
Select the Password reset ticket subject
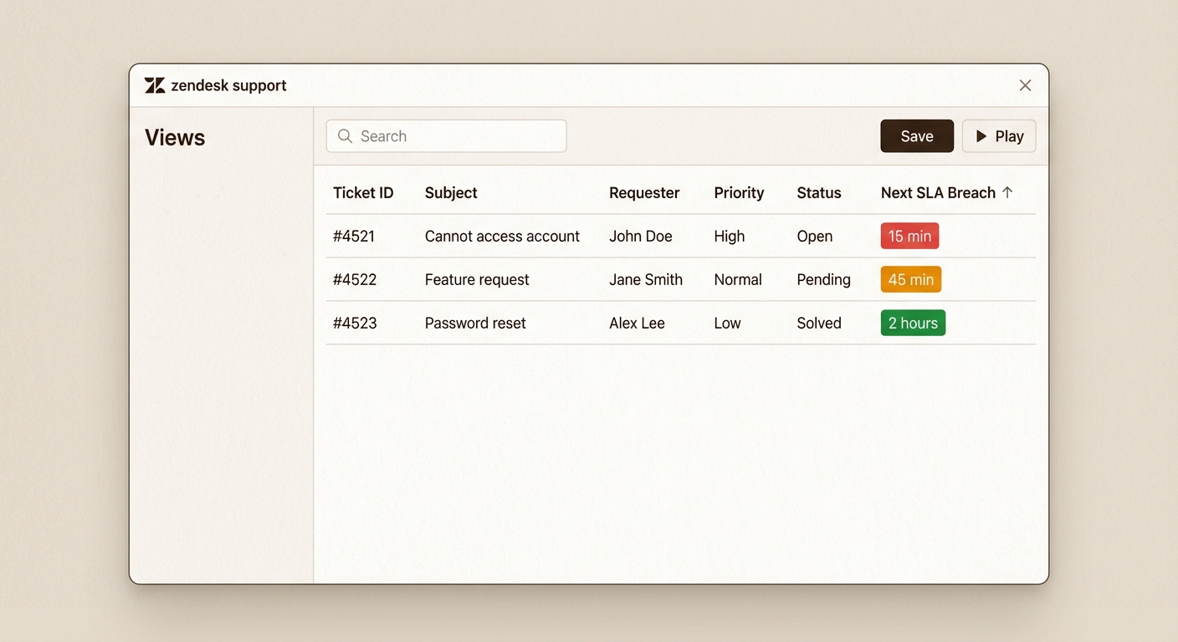(475, 324)
